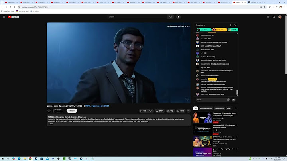
Task: Open the SPRINGTRAP IS IN MY DAD thumbnail
Action: click(202, 141)
